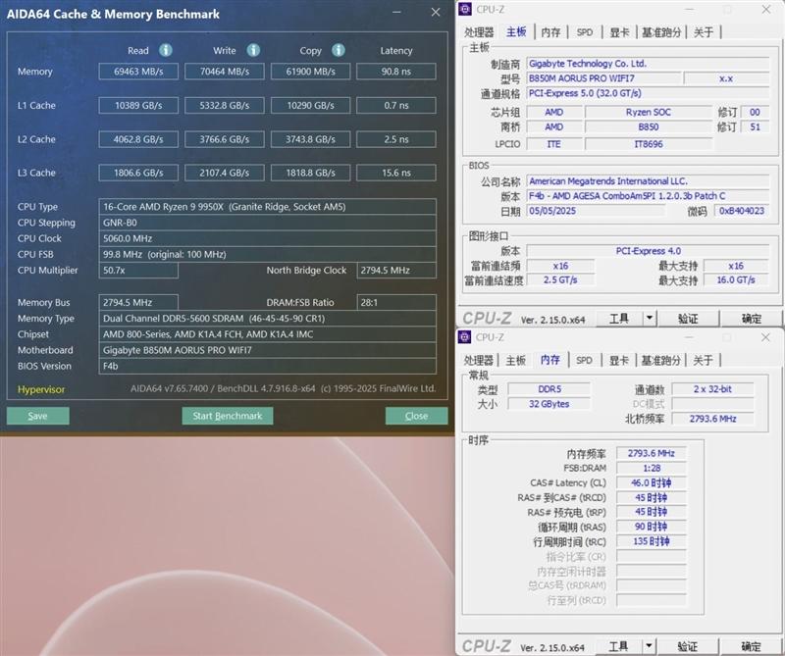The height and width of the screenshot is (656, 785).
Task: Click the info icon beside Write
Action: tap(253, 50)
